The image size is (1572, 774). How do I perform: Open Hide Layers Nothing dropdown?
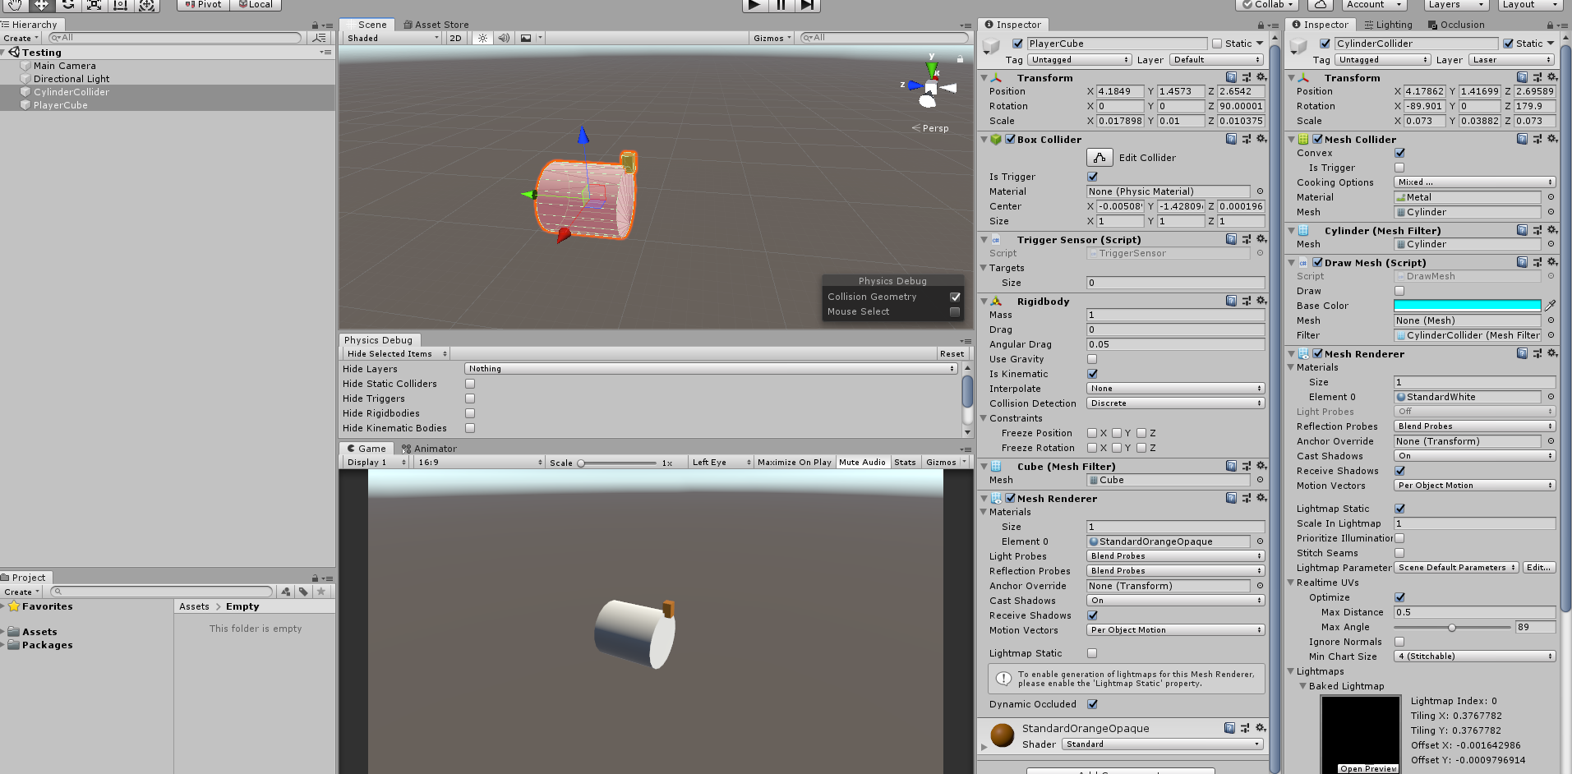point(711,369)
